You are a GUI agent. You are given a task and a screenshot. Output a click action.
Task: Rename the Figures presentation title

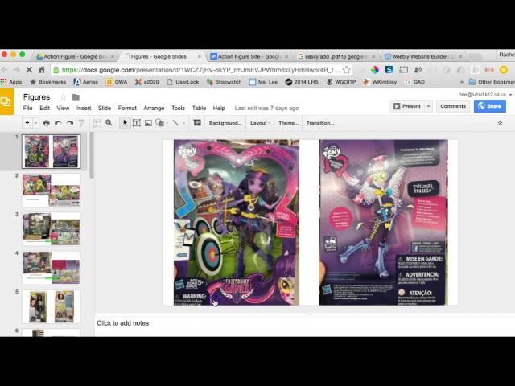pyautogui.click(x=36, y=97)
